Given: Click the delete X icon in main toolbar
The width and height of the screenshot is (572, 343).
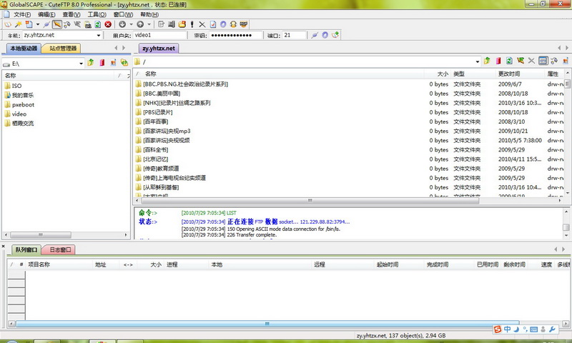Looking at the screenshot, I should click(x=201, y=24).
